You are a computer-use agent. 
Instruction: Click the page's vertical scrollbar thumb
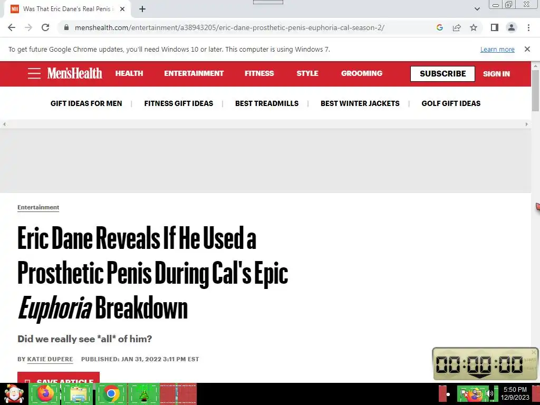coord(535,91)
